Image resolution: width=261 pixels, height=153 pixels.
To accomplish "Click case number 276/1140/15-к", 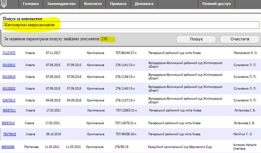I will tap(125, 89).
